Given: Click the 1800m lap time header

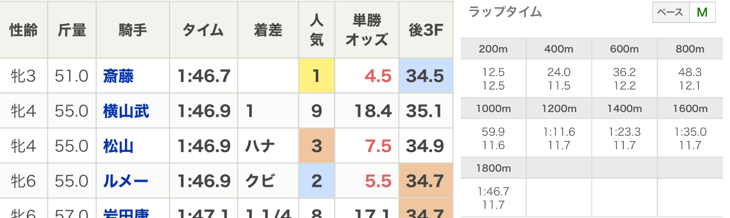Looking at the screenshot, I should [x=493, y=168].
